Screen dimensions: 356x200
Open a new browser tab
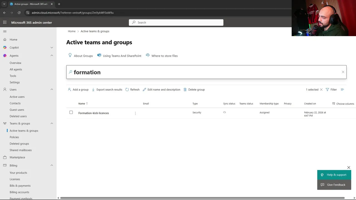coord(59,4)
